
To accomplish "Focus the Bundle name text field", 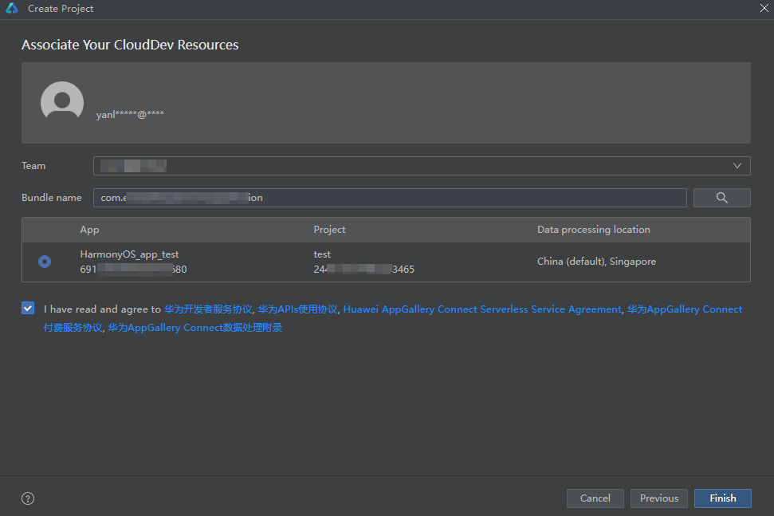I will pyautogui.click(x=389, y=198).
